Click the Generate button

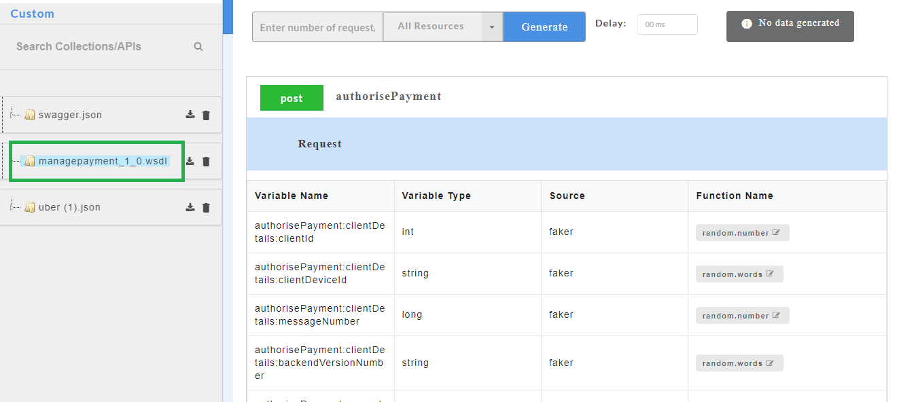tap(544, 27)
